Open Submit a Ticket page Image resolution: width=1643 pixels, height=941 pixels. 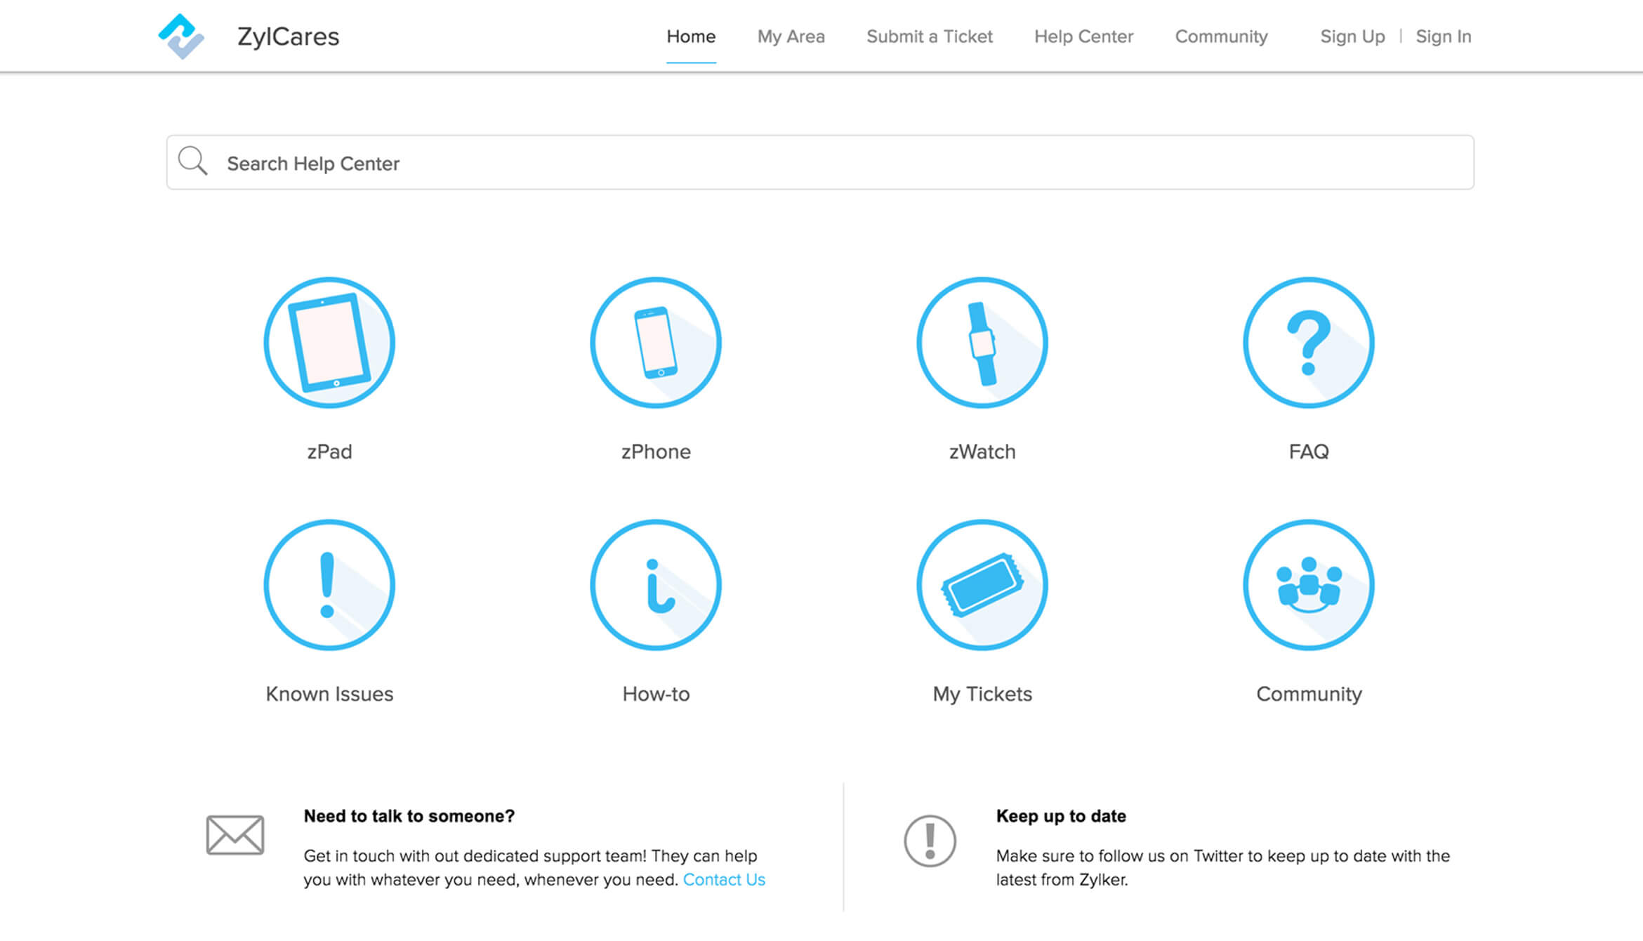(x=930, y=37)
